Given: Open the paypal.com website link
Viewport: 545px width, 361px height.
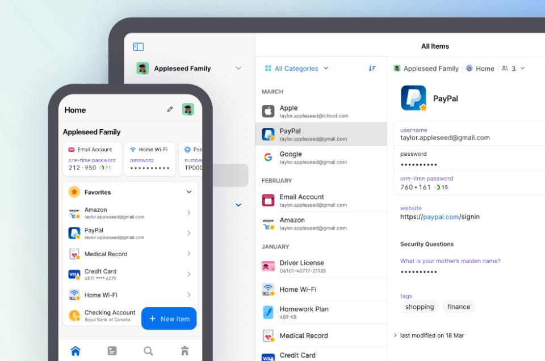Looking at the screenshot, I should click(x=441, y=217).
